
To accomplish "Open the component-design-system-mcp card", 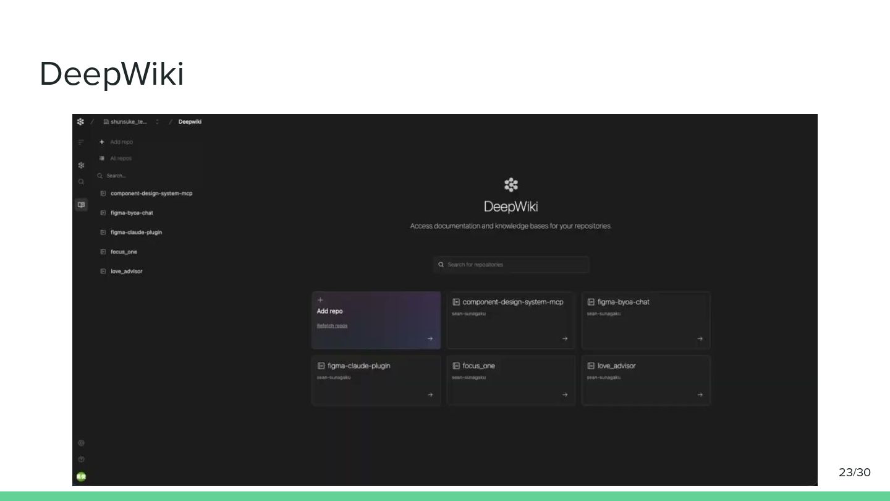I will 511,320.
